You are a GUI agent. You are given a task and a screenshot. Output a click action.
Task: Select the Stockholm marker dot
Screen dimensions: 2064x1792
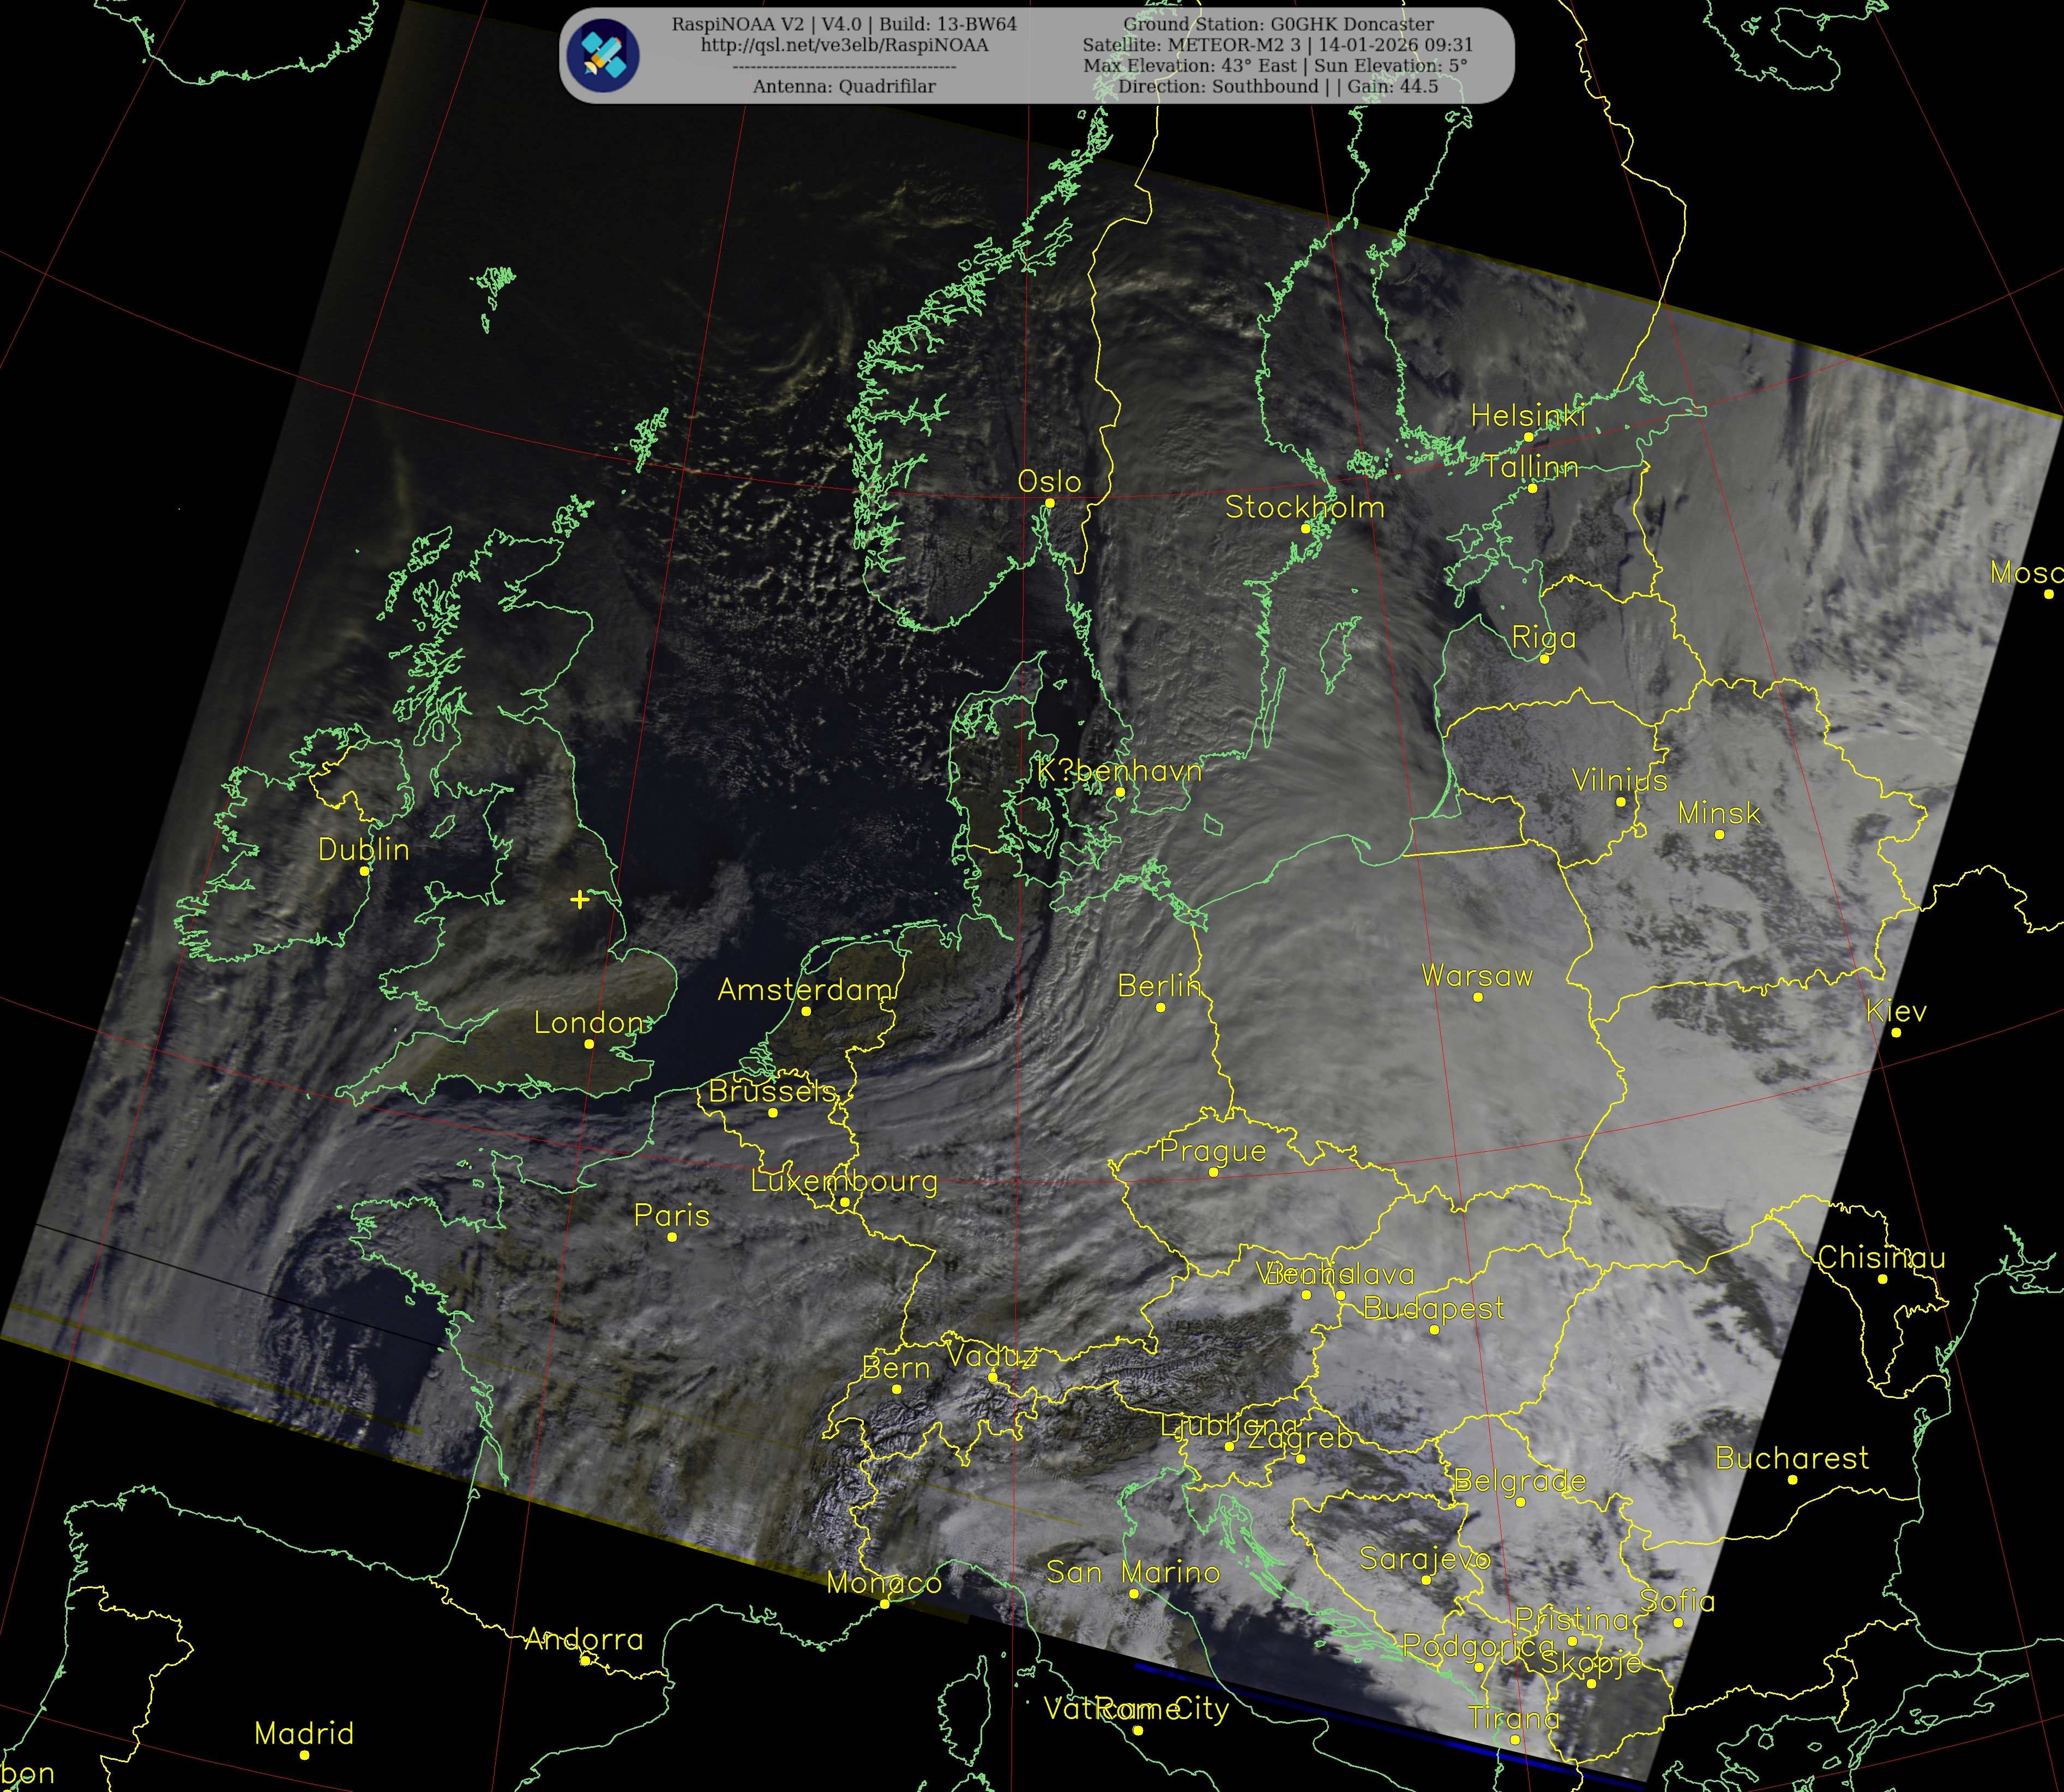pyautogui.click(x=1305, y=528)
